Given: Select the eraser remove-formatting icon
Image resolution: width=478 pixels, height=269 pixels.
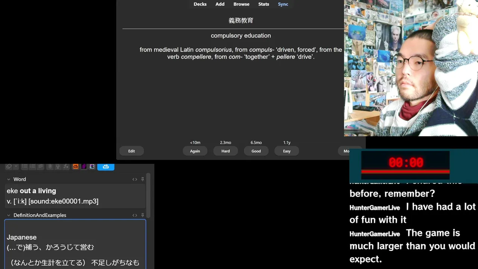Looking at the screenshot, I should (9, 166).
